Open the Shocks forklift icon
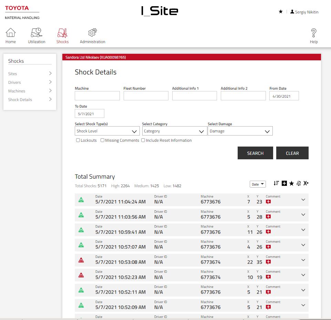This screenshot has width=331, height=320. click(x=62, y=33)
